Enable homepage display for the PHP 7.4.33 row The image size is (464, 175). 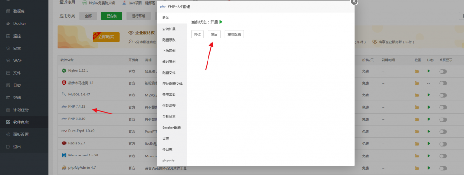pos(443,108)
